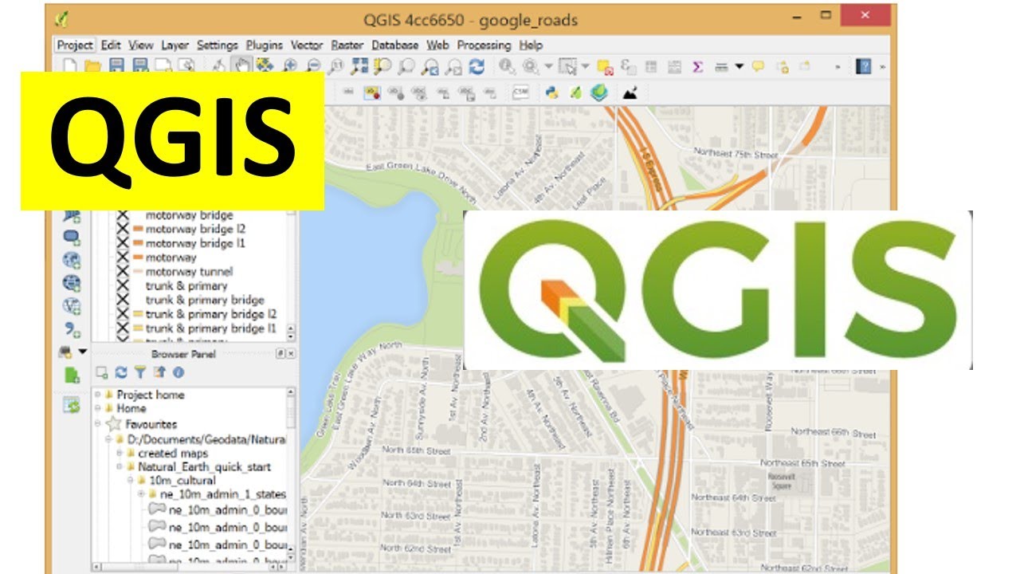Image resolution: width=1020 pixels, height=574 pixels.
Task: Click the Filter Browser funnel icon
Action: click(139, 372)
